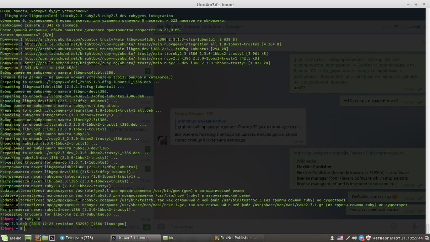Click the Telegram tray icon

pyautogui.click(x=361, y=238)
